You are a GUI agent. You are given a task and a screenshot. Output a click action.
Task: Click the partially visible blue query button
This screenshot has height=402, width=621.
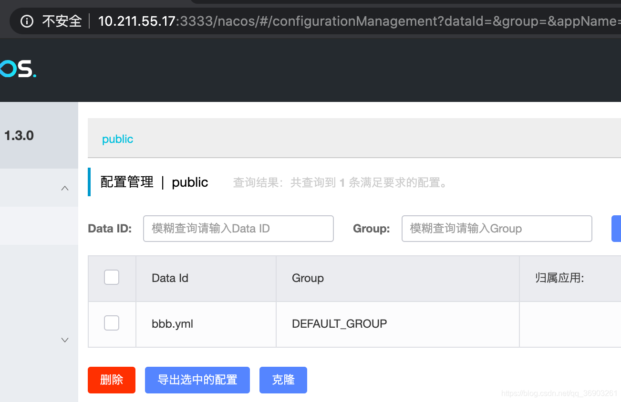pos(616,229)
